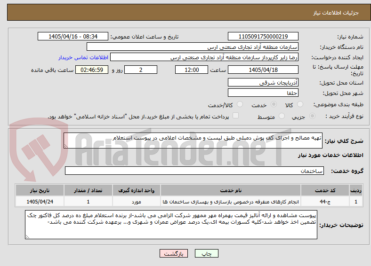Click the کد خدمت column header
Screen dimensions: 371x266
pyautogui.click(x=325, y=190)
